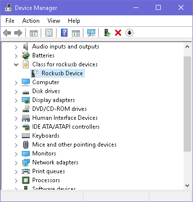This screenshot has width=193, height=202.
Task: Click the Human Interface Devices icon
Action: tap(26, 118)
